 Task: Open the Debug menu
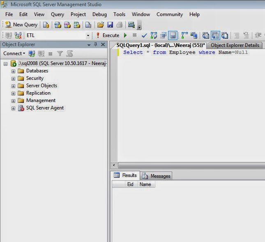[x=99, y=14]
